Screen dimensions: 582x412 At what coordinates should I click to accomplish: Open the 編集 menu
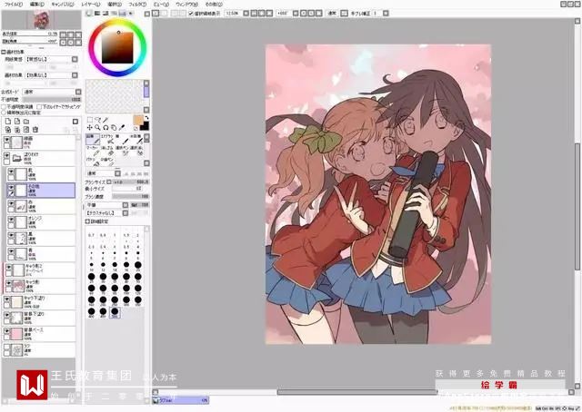click(x=36, y=5)
